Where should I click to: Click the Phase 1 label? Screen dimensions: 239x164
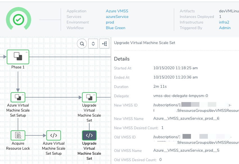point(18,67)
